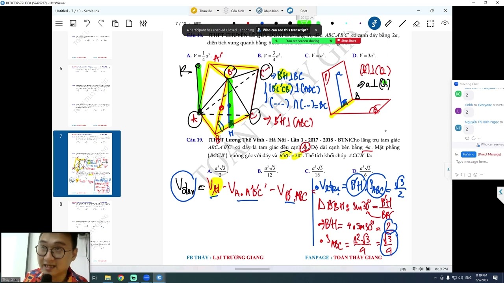Screen dimensions: 504x283
Task: Click the double-chevron panel expander at right
Action: [500, 192]
